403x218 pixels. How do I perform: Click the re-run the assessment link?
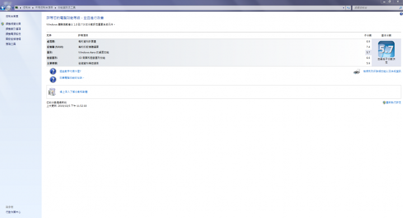(x=393, y=102)
